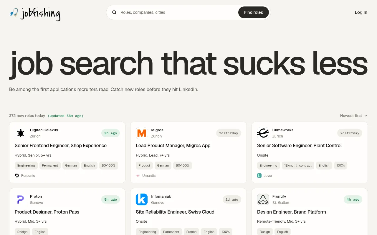Click the 5h ago badge
377x235 pixels.
point(110,199)
